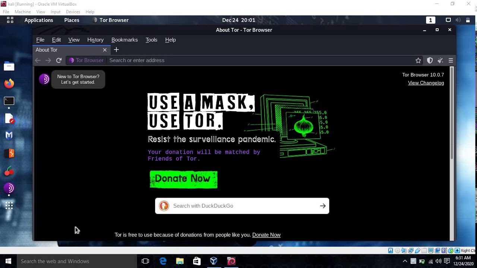Screen dimensions: 477x268
Task: Click Tor Browser icon in Kali dock
Action: pos(9,188)
